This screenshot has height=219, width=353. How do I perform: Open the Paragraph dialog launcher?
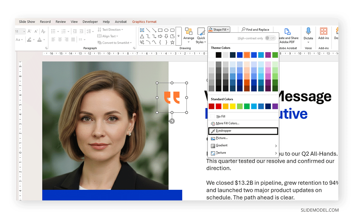(134, 48)
